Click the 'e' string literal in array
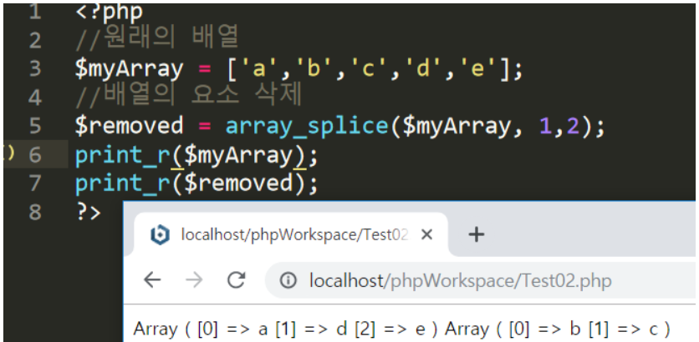The image size is (699, 342). pyautogui.click(x=478, y=69)
